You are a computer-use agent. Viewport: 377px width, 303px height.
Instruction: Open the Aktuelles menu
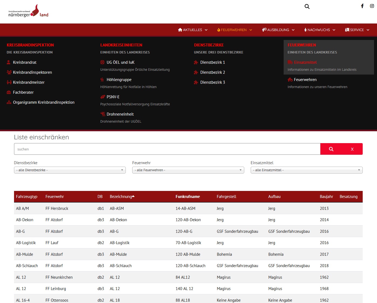click(193, 30)
